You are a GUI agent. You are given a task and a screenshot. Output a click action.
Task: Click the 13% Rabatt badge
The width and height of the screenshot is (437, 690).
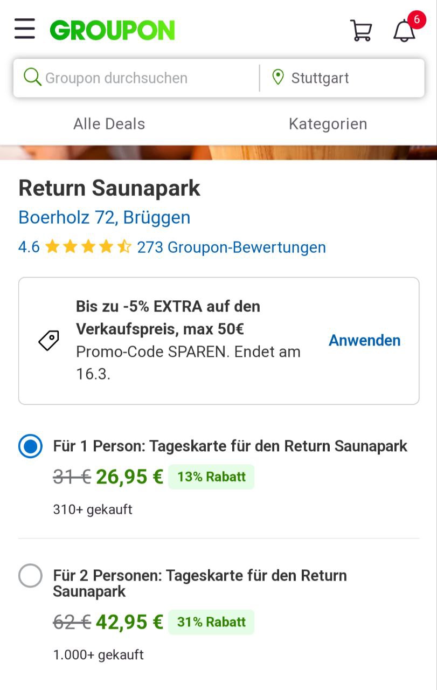click(x=211, y=477)
